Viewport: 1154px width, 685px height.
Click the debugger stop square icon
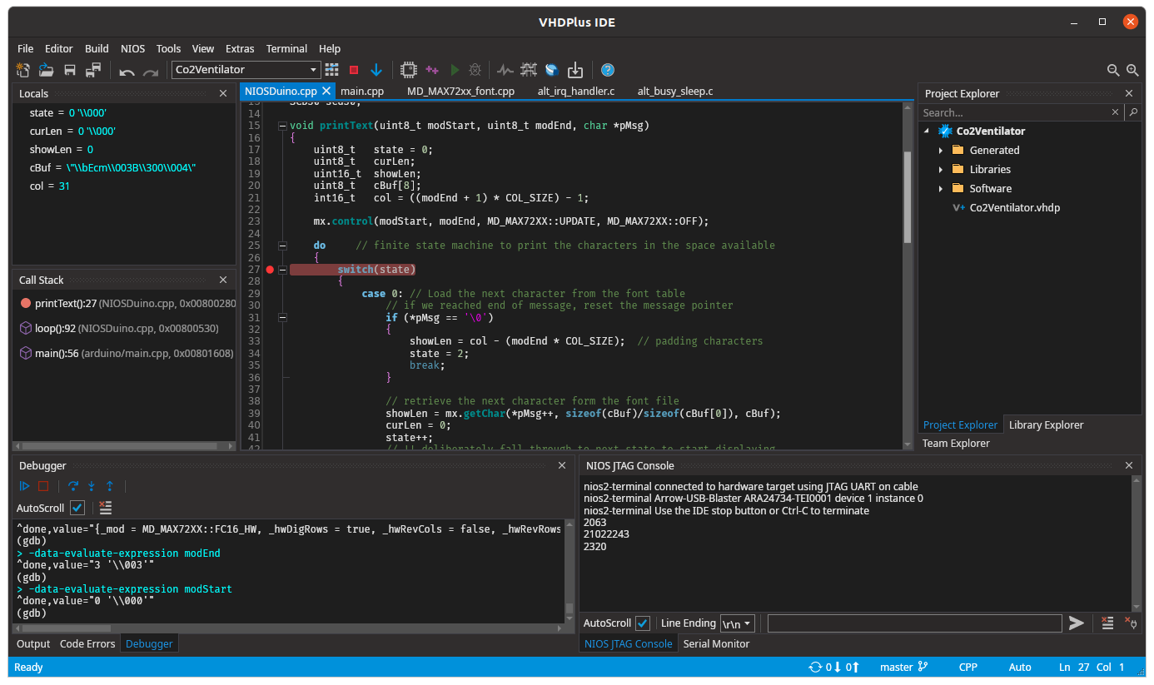pos(43,486)
